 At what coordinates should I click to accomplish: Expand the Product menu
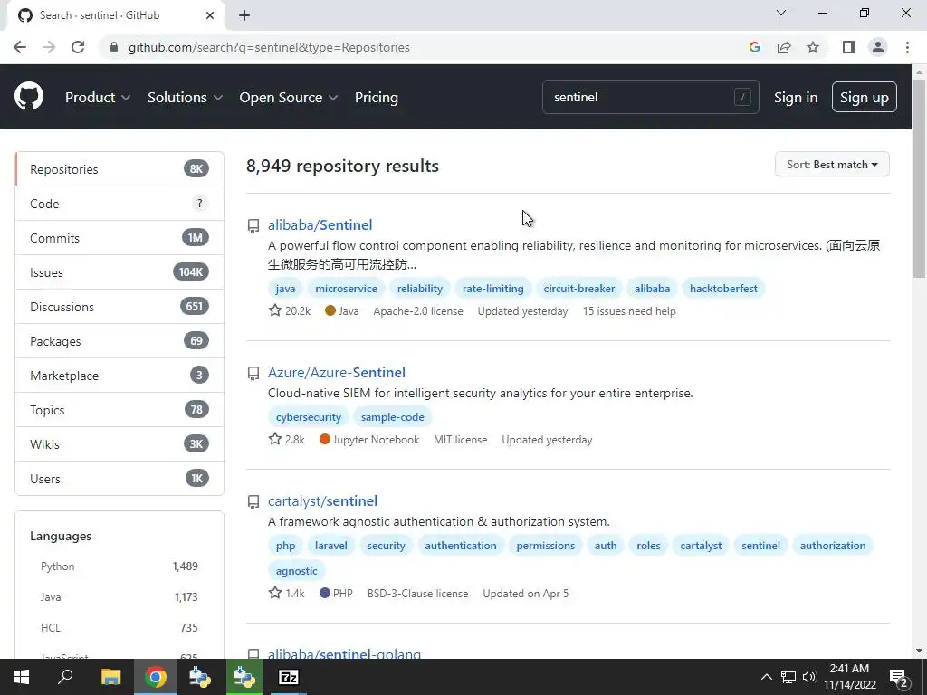point(98,98)
